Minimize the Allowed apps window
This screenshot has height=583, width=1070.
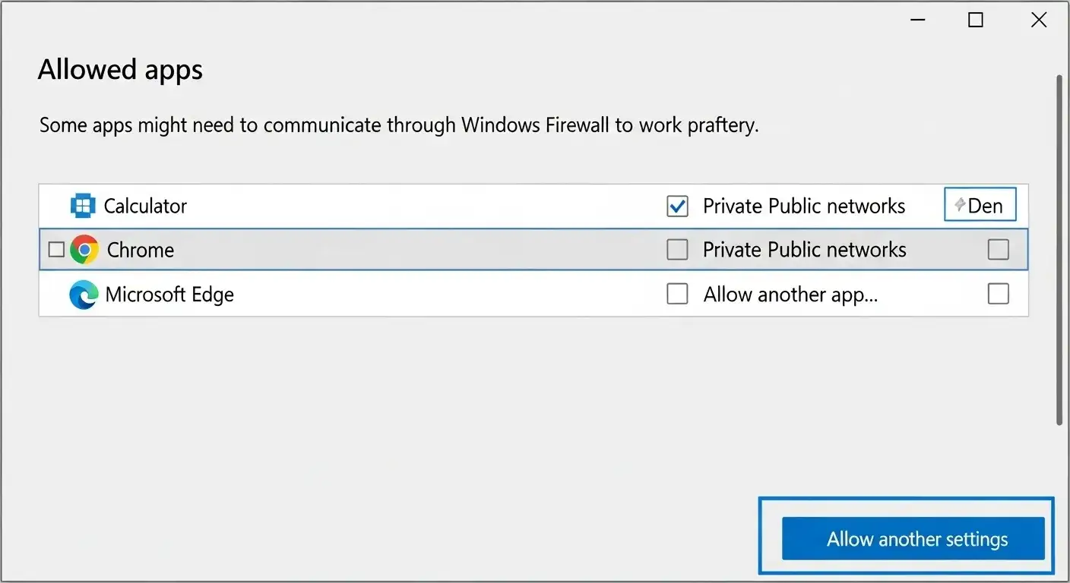[x=917, y=20]
